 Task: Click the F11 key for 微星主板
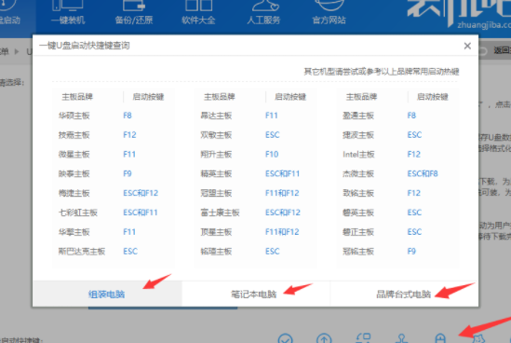(129, 155)
